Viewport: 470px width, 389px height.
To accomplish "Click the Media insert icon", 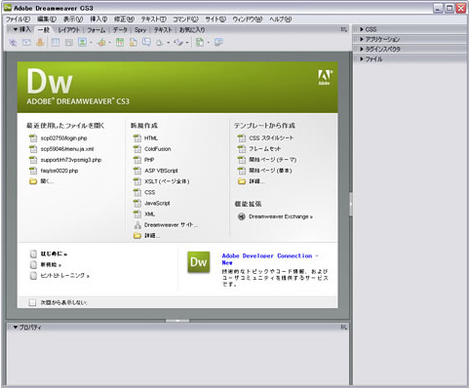I will 101,42.
